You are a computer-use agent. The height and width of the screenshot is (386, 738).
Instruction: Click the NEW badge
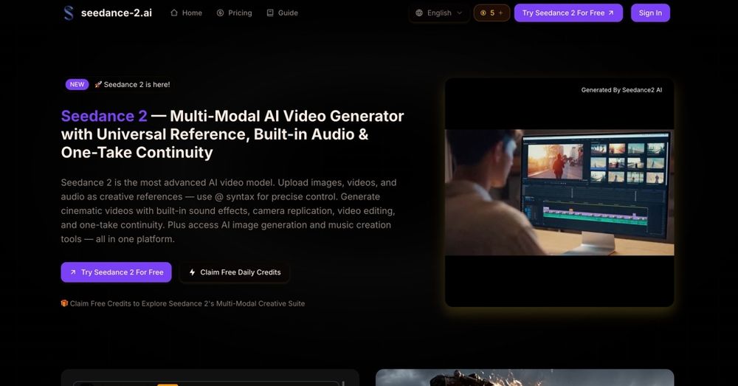(77, 84)
